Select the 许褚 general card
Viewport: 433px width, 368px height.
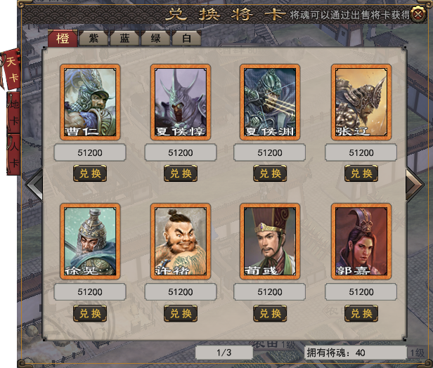click(181, 242)
